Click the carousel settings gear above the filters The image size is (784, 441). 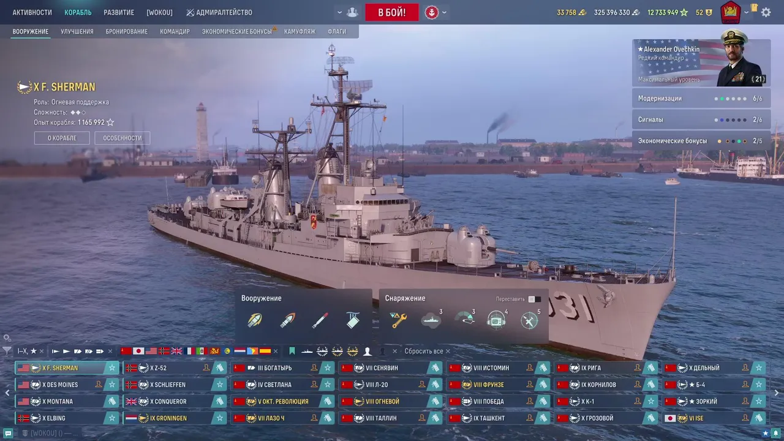coord(7,338)
